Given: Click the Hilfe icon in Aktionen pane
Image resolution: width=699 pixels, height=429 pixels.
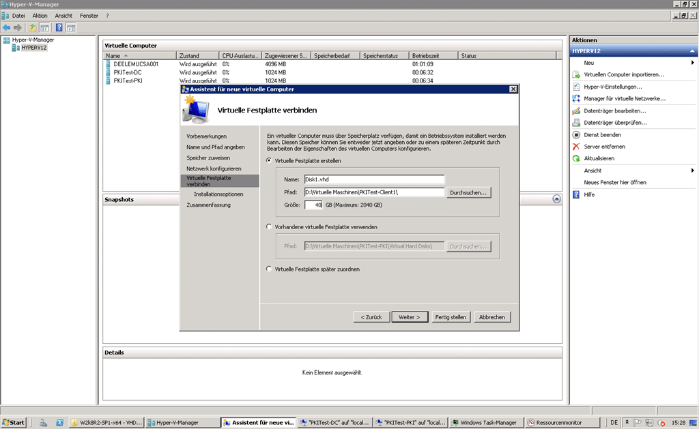Looking at the screenshot, I should (x=576, y=194).
